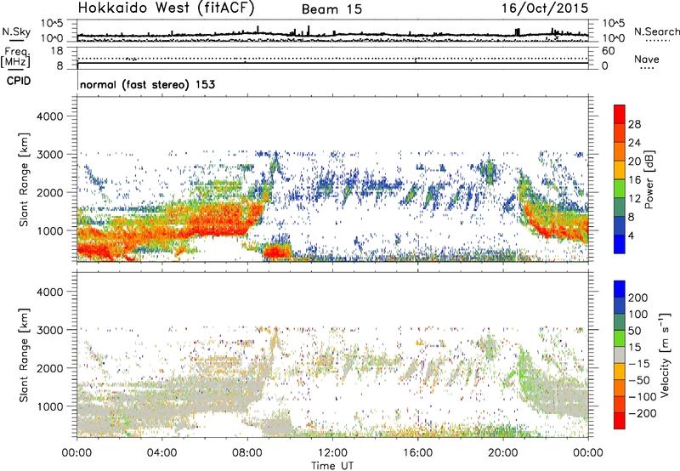The width and height of the screenshot is (680, 471).
Task: Click the '2000' tick of the velocity panel
Action: pyautogui.click(x=50, y=368)
